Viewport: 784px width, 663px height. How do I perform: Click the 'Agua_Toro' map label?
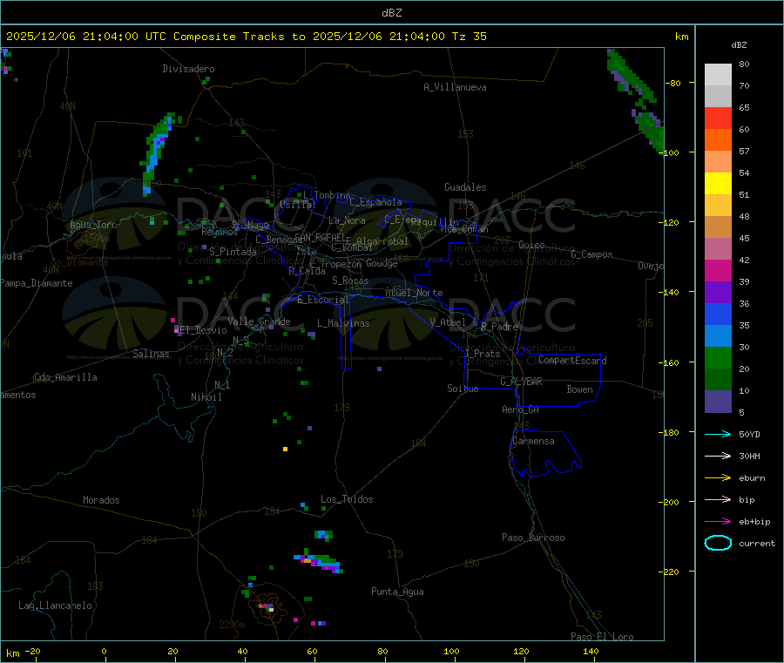pyautogui.click(x=93, y=225)
